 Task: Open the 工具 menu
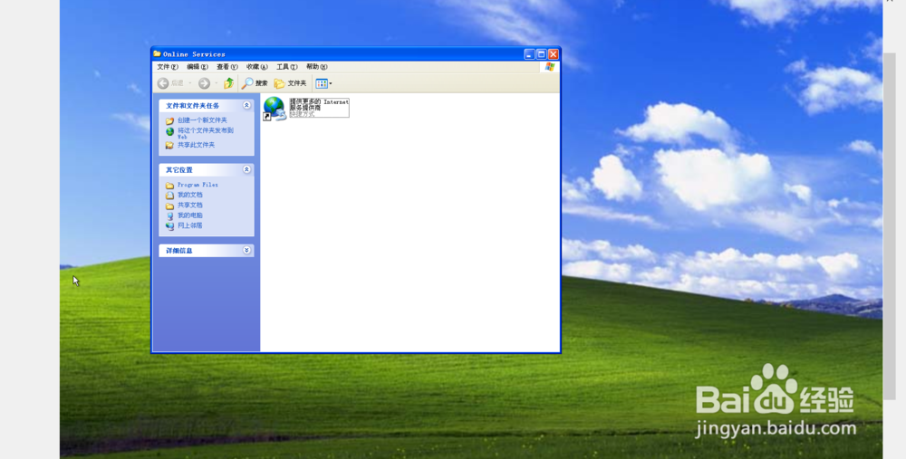click(286, 67)
